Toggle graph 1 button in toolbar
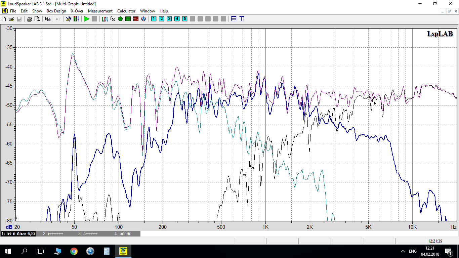Screen dimensions: 459x258 tap(154, 19)
